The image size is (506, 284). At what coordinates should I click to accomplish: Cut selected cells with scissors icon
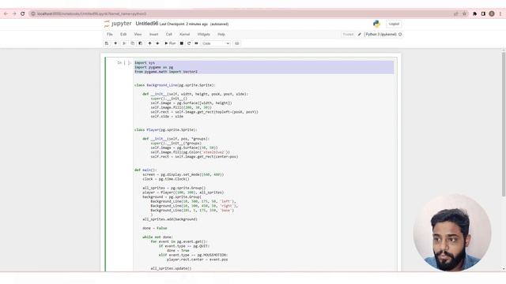click(x=124, y=43)
